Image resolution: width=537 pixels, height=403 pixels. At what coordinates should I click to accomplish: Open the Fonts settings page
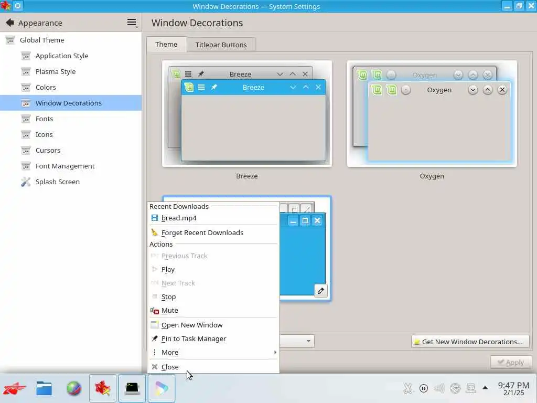(x=71, y=119)
